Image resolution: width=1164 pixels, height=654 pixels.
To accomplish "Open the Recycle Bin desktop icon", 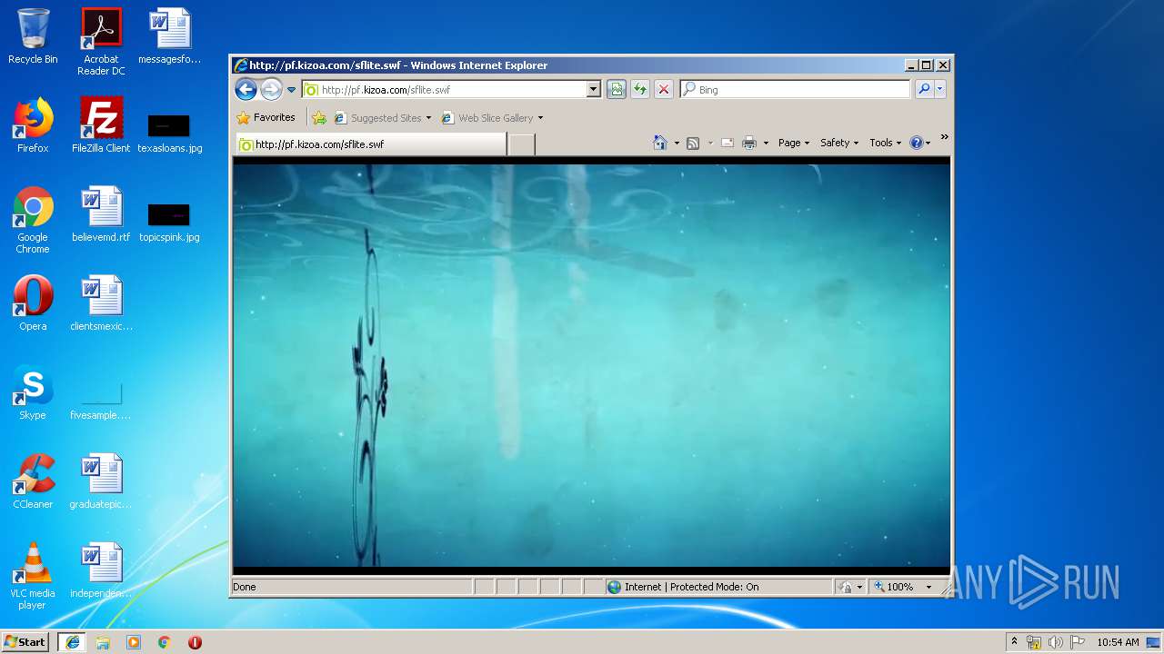I will (x=33, y=36).
